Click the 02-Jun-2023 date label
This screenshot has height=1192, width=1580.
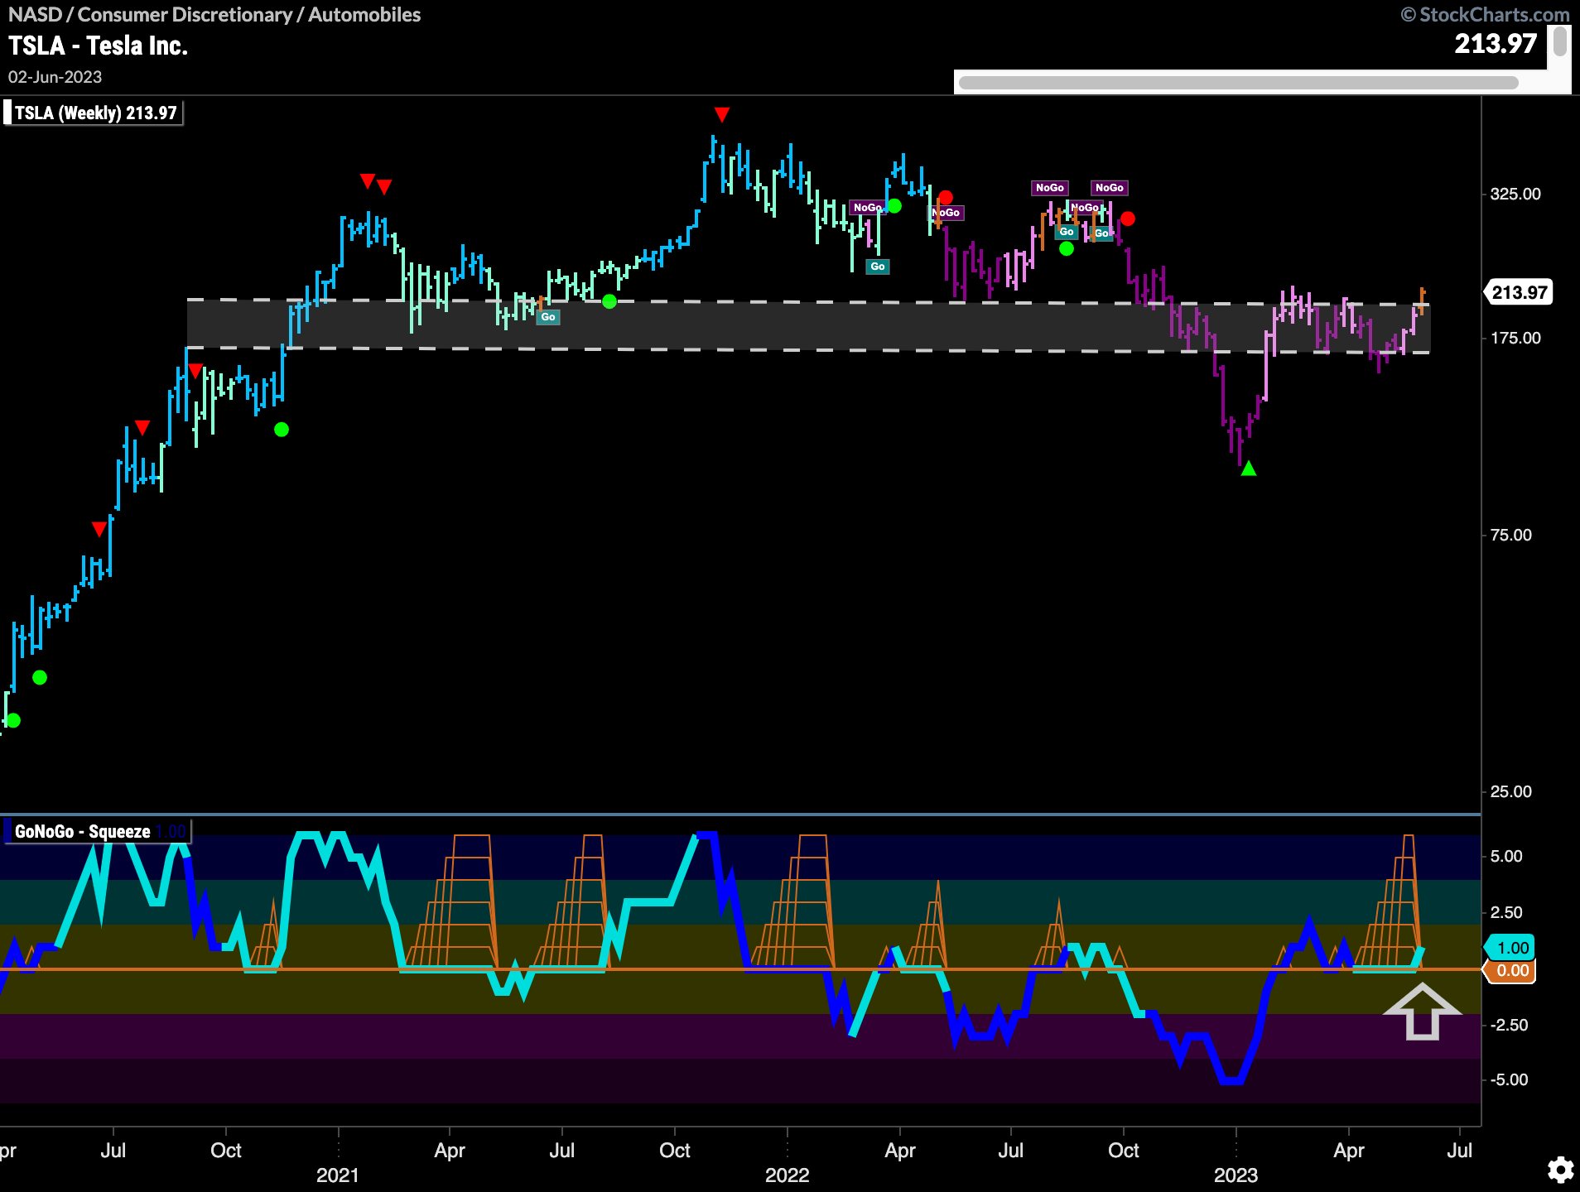[x=55, y=77]
